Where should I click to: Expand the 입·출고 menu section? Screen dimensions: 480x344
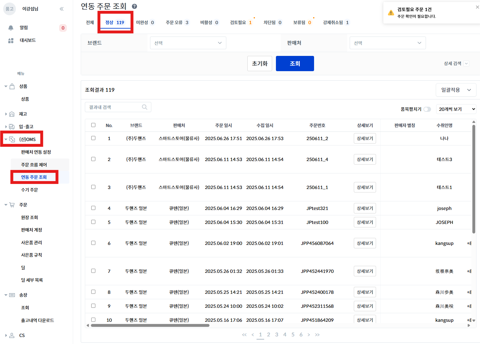[x=6, y=127]
